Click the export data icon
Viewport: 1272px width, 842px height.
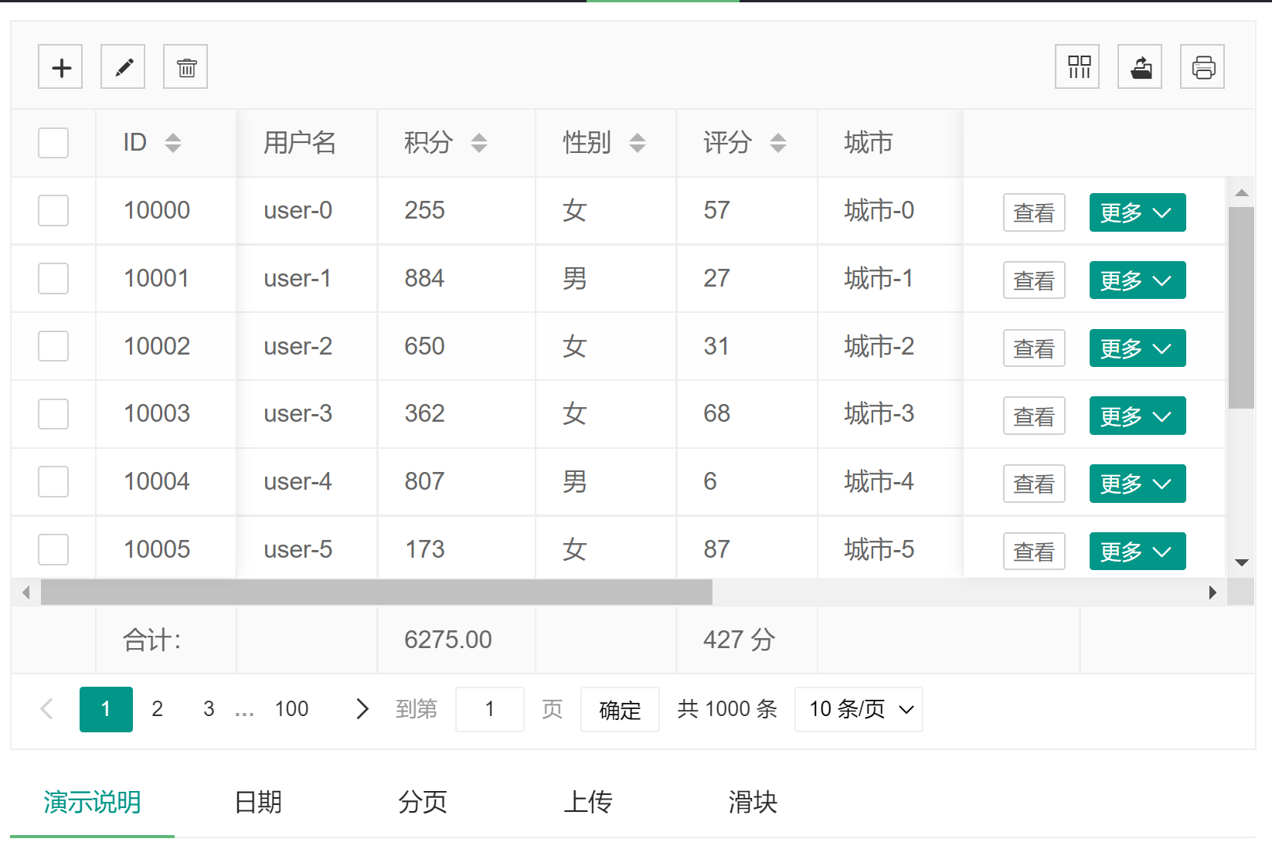[1139, 66]
